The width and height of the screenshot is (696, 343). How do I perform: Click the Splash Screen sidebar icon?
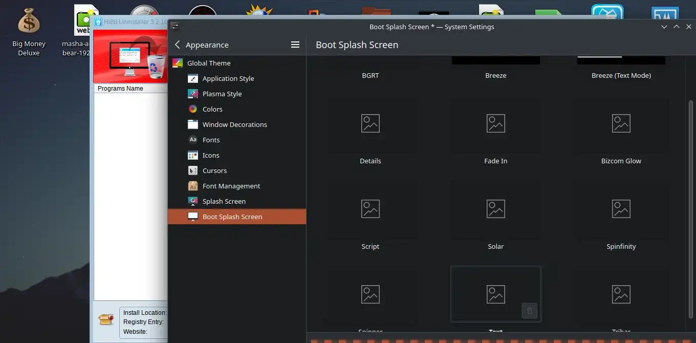(193, 201)
